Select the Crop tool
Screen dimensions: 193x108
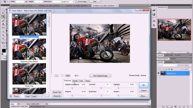coord(3,16)
